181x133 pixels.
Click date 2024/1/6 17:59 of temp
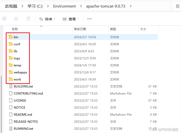tap(85, 65)
